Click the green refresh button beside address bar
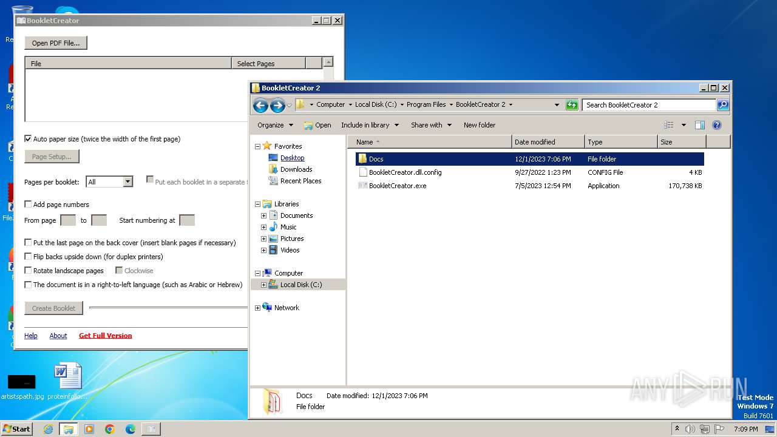777x437 pixels. point(572,105)
